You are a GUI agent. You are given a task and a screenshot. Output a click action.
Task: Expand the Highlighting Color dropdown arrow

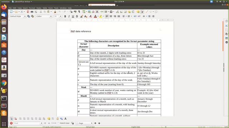(x=103, y=16)
